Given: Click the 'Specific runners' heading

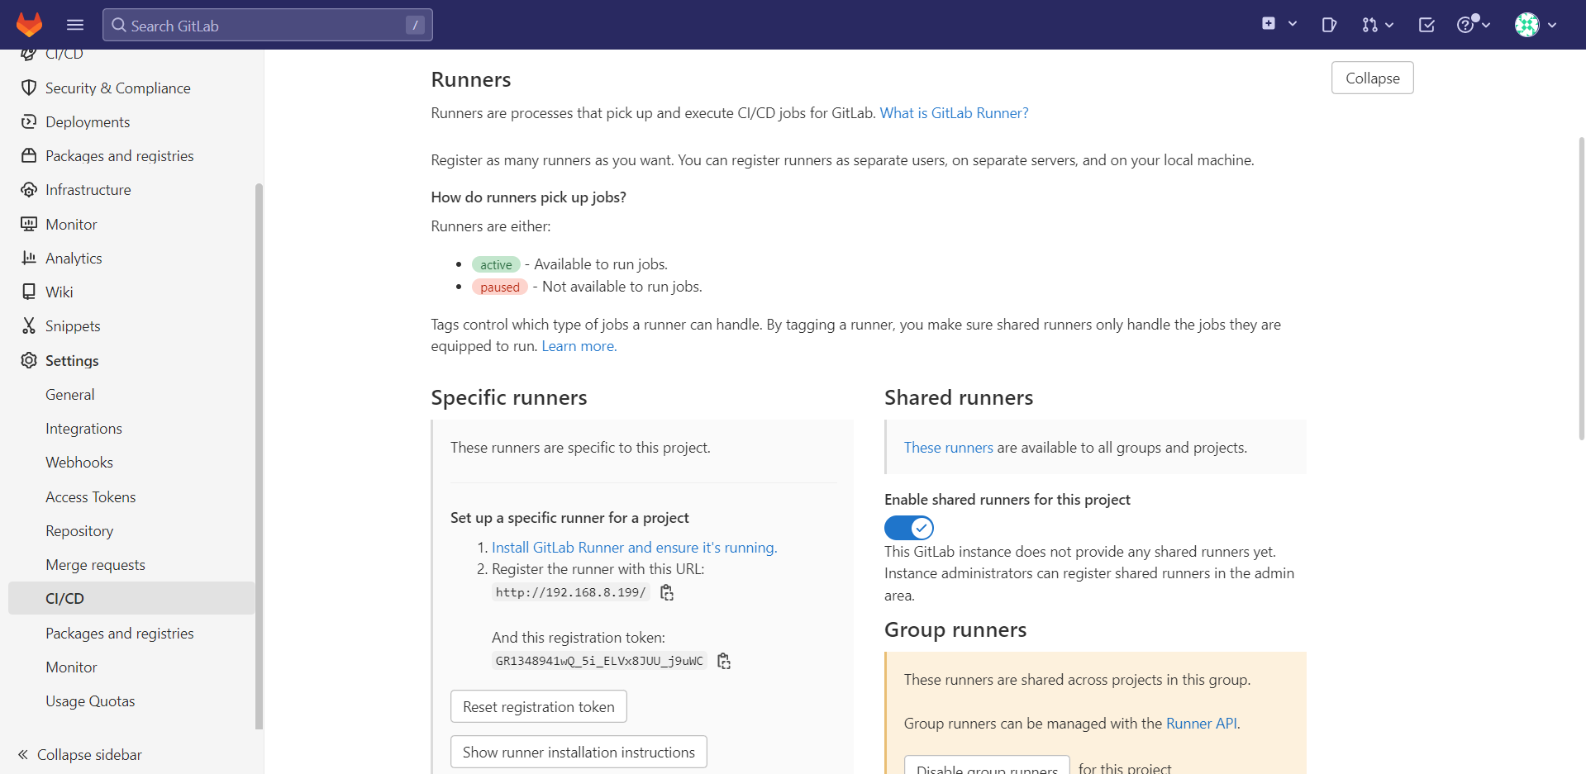Looking at the screenshot, I should pyautogui.click(x=509, y=397).
